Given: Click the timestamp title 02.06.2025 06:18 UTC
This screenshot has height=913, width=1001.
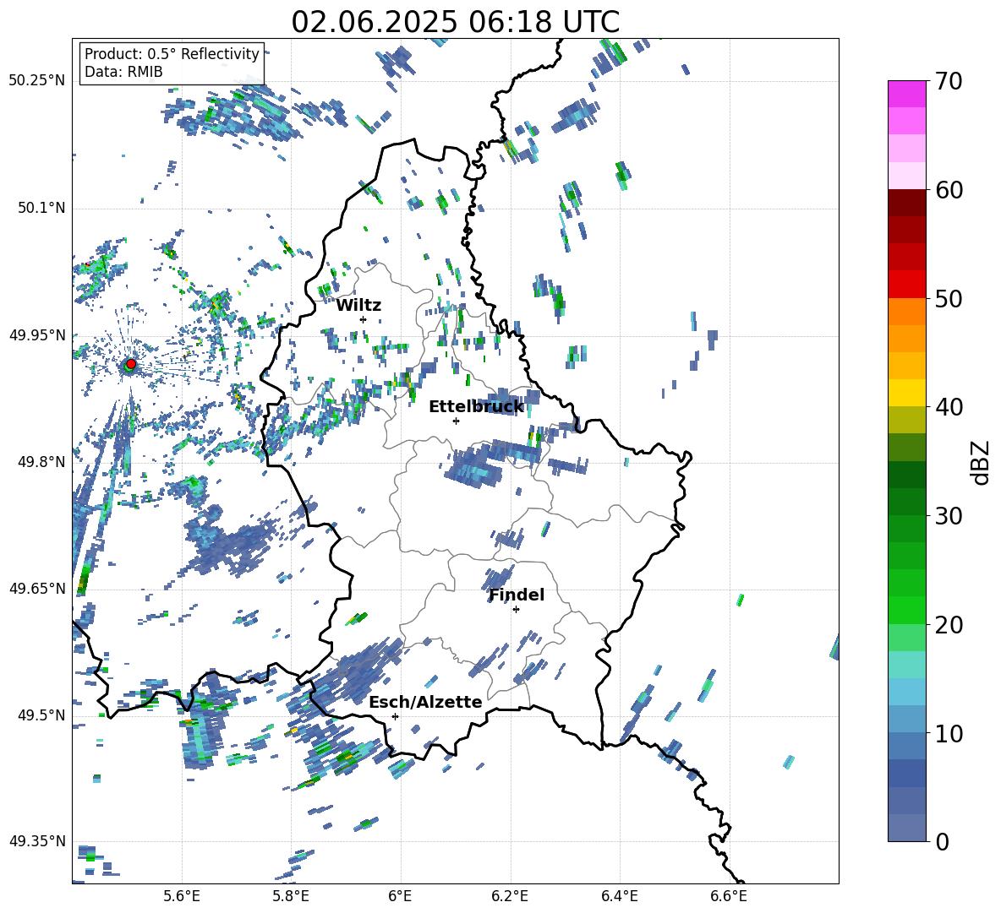Looking at the screenshot, I should tap(455, 22).
